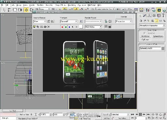Toggle the Auto Key button
This screenshot has height=120, width=167.
[x=106, y=114]
